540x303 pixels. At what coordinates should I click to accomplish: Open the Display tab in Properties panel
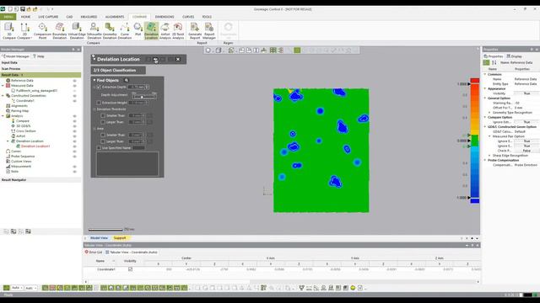click(x=514, y=56)
